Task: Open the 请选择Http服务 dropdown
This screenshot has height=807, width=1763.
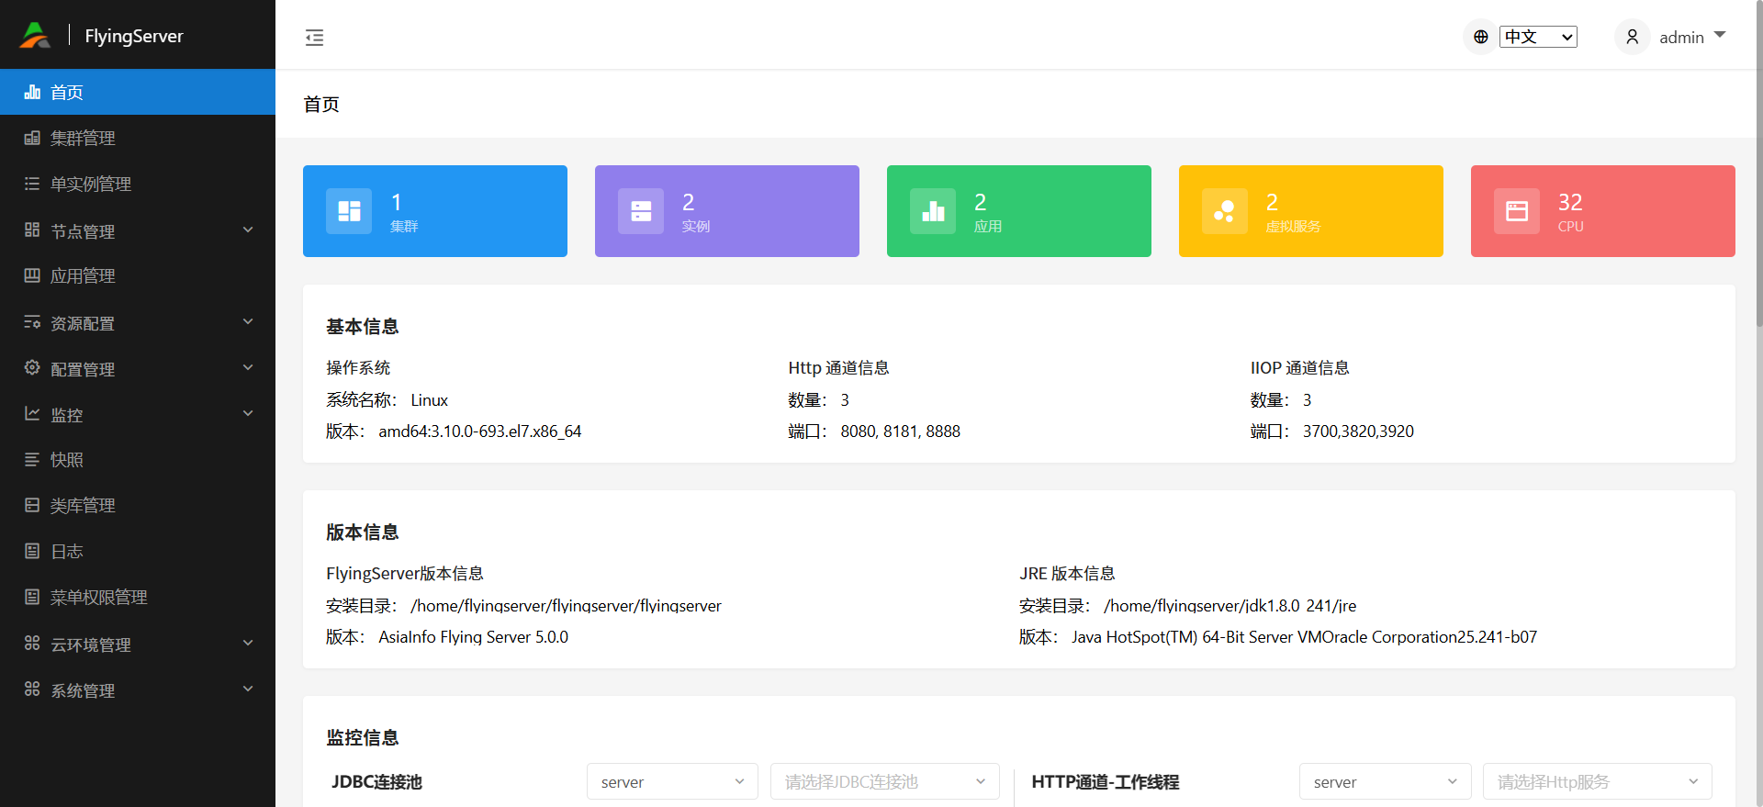Action: (x=1597, y=781)
